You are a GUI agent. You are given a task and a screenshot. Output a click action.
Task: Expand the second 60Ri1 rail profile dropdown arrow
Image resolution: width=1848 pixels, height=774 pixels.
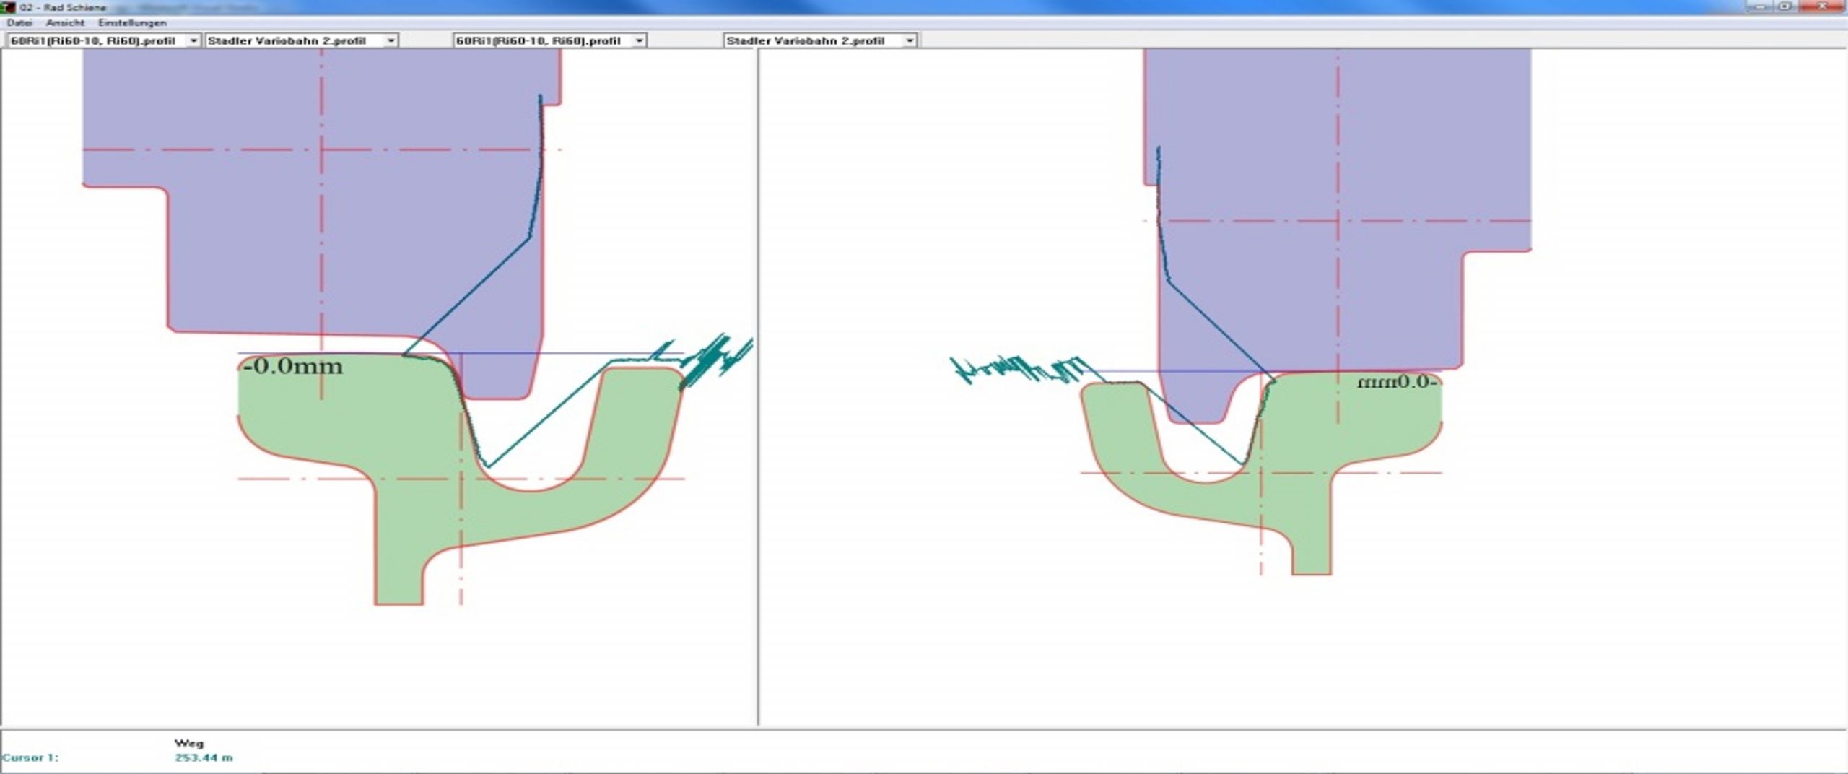pyautogui.click(x=639, y=41)
